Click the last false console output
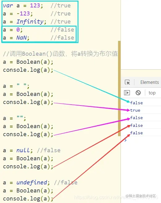161x203 pixels. point(136,133)
